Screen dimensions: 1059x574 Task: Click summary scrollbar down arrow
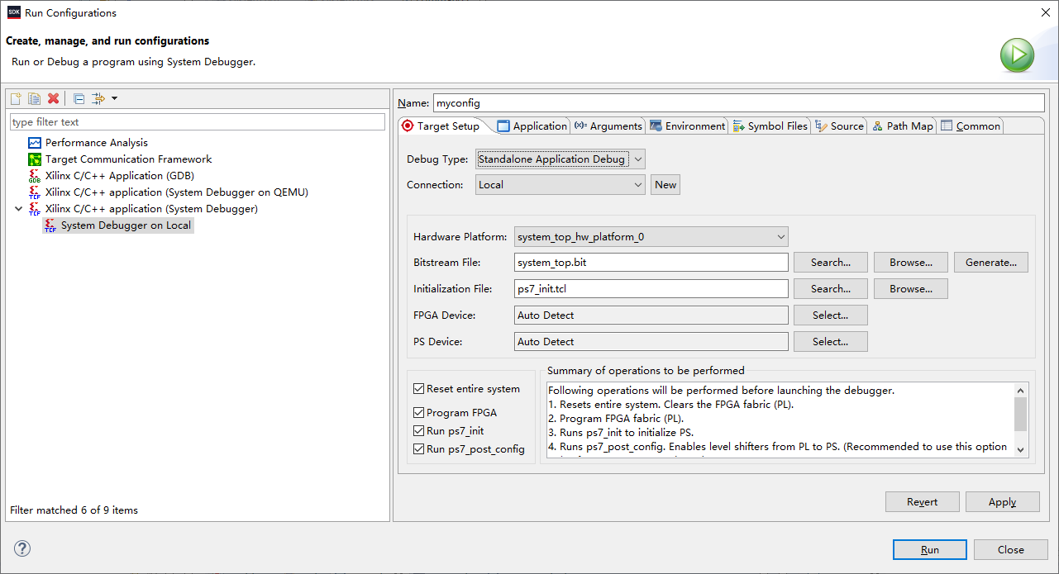1021,449
